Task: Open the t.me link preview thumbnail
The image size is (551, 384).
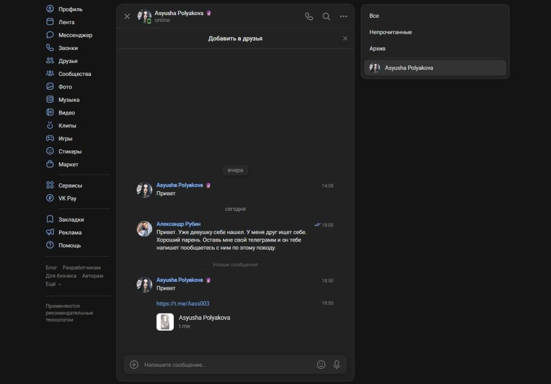Action: 165,322
